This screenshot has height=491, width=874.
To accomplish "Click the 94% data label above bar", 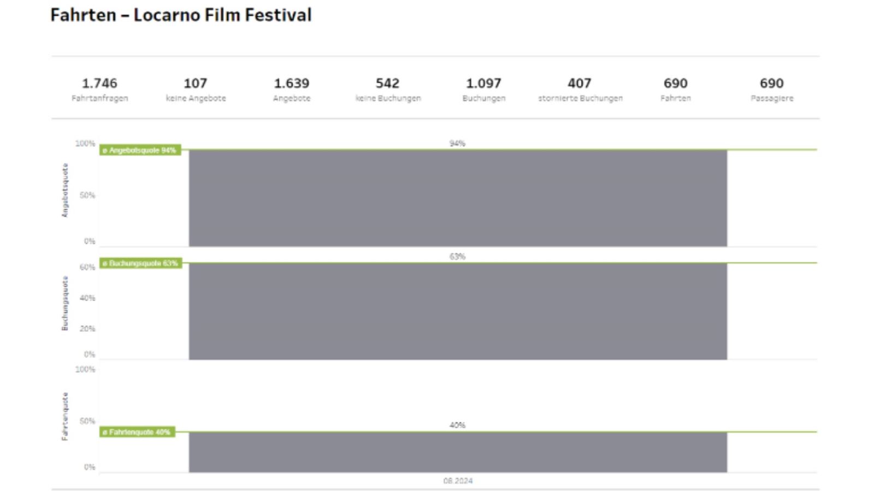I will tap(457, 143).
